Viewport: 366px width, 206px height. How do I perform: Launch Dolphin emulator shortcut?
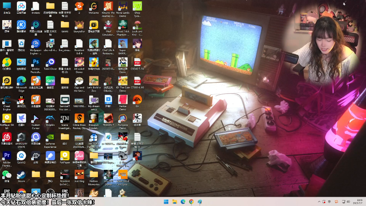[50, 120]
